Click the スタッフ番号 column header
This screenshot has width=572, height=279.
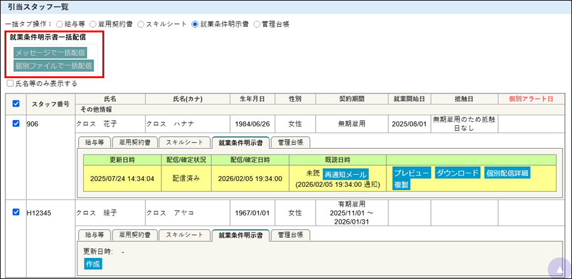click(x=51, y=104)
